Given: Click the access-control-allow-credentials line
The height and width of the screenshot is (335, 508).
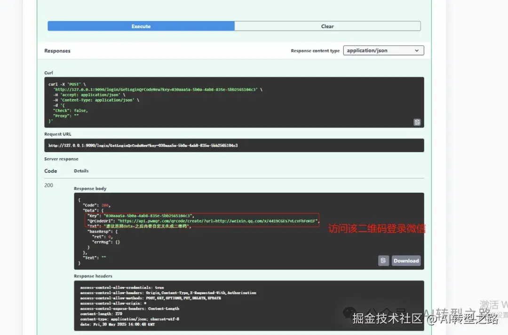Looking at the screenshot, I should (x=122, y=288).
